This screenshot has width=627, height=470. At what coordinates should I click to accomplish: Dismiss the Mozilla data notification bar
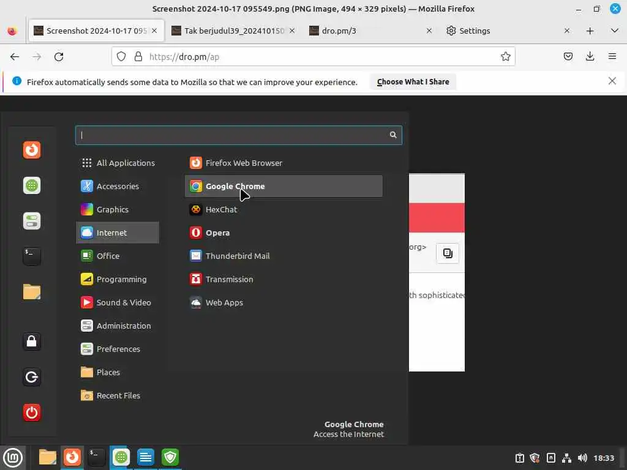(x=612, y=81)
